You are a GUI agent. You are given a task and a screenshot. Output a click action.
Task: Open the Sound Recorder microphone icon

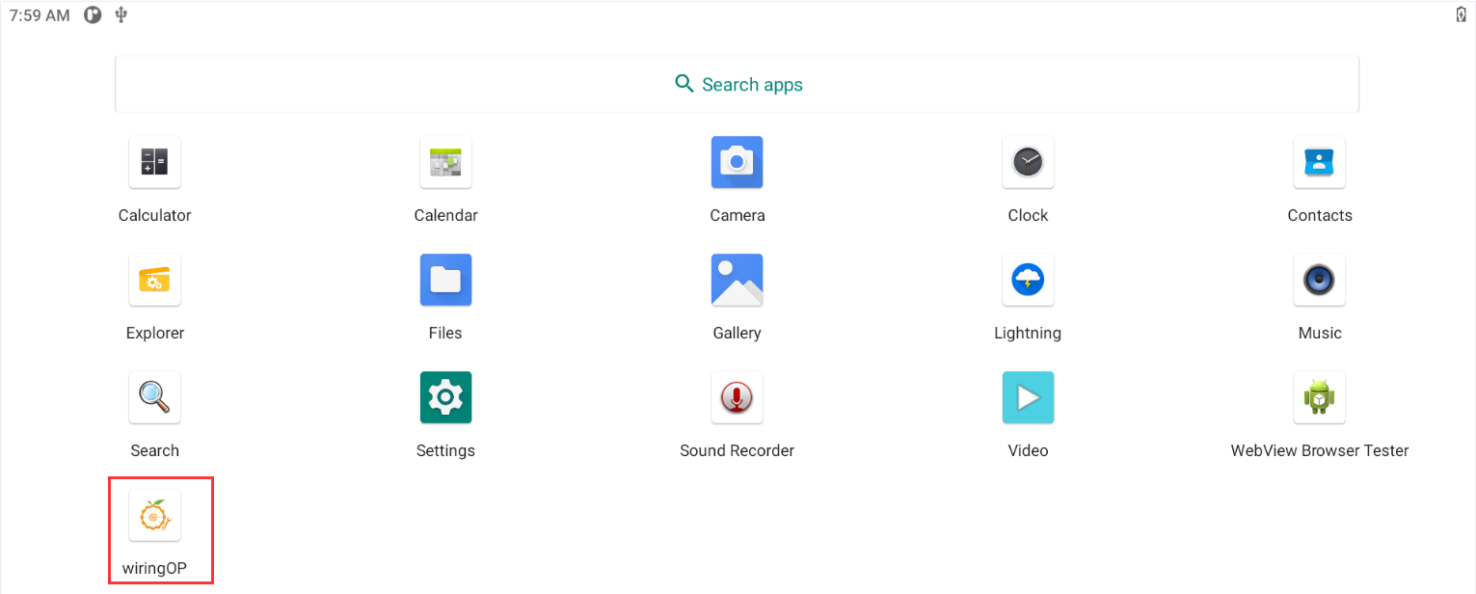(737, 397)
